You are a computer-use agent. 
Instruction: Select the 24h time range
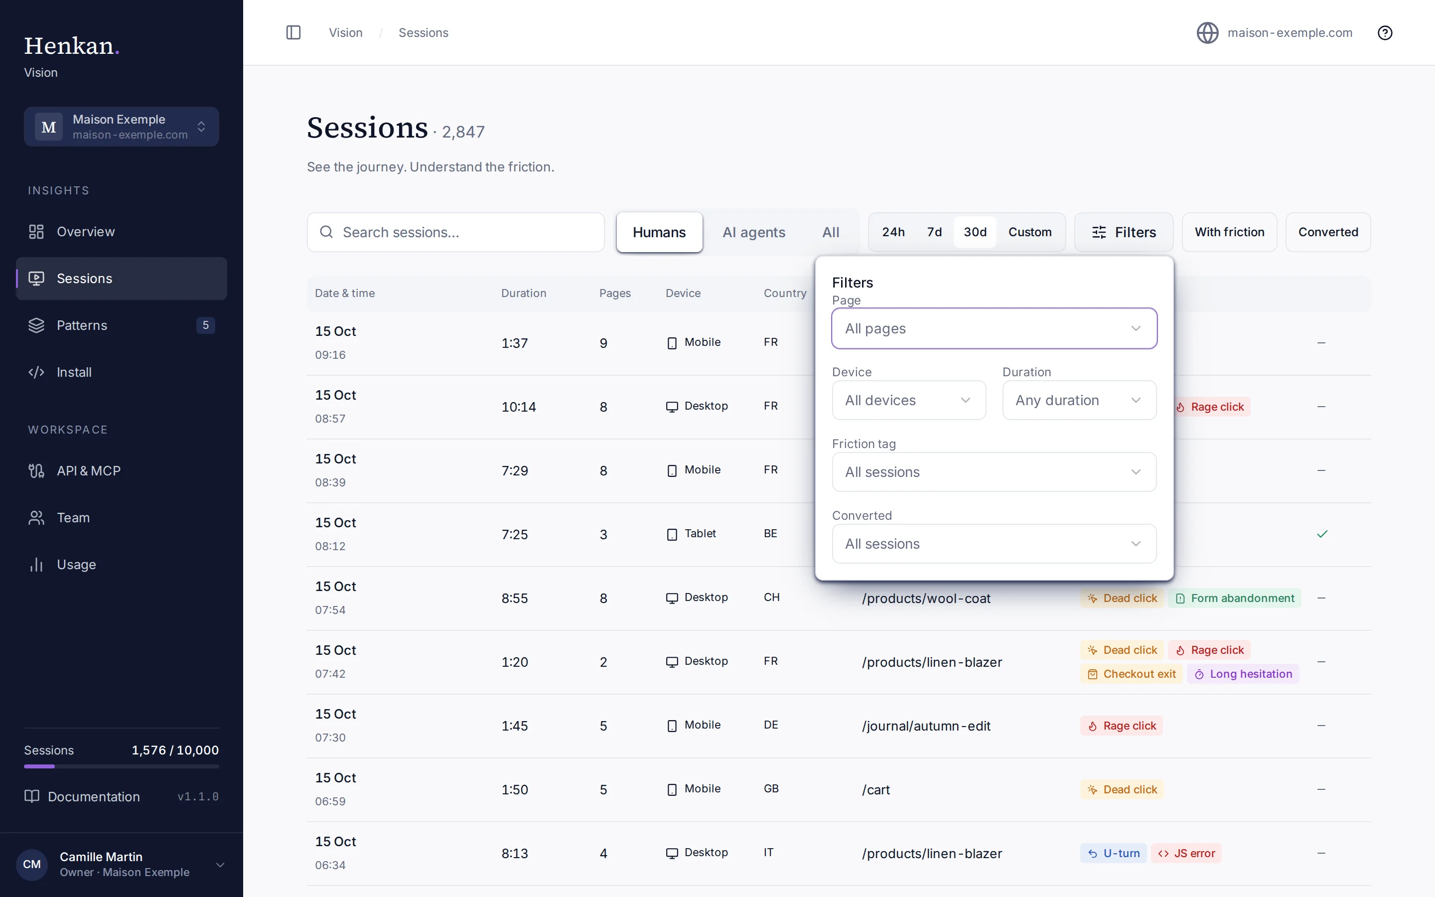click(x=893, y=232)
